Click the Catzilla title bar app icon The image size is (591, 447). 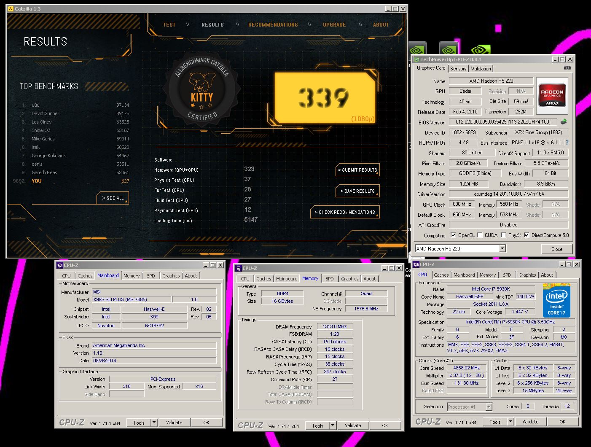tap(11, 8)
